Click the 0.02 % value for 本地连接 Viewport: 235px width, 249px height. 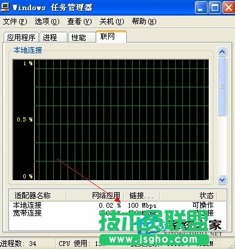(x=110, y=205)
